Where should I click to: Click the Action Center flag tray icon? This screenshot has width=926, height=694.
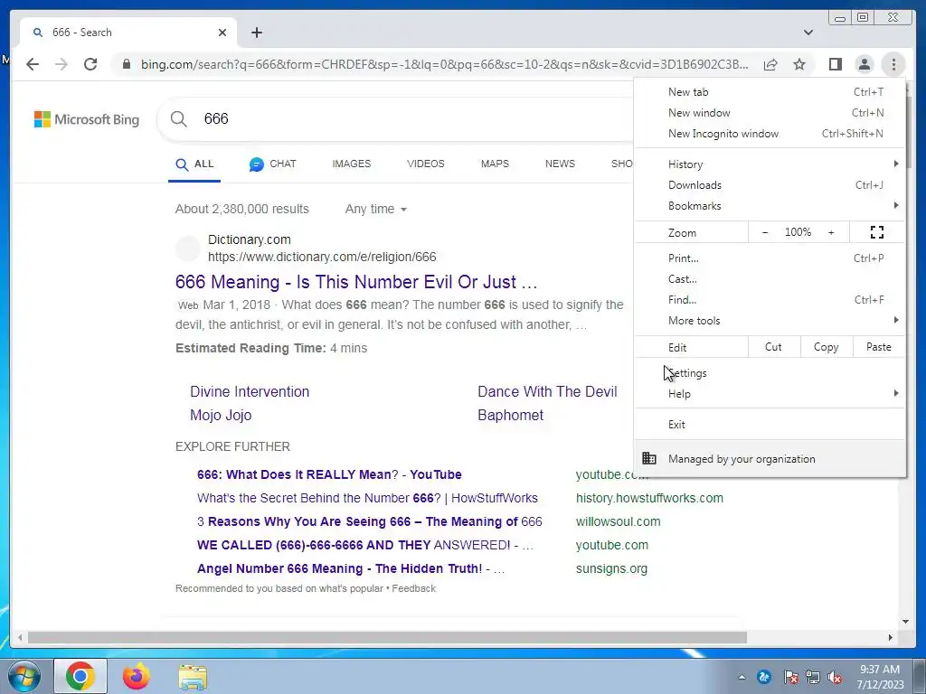click(x=790, y=678)
